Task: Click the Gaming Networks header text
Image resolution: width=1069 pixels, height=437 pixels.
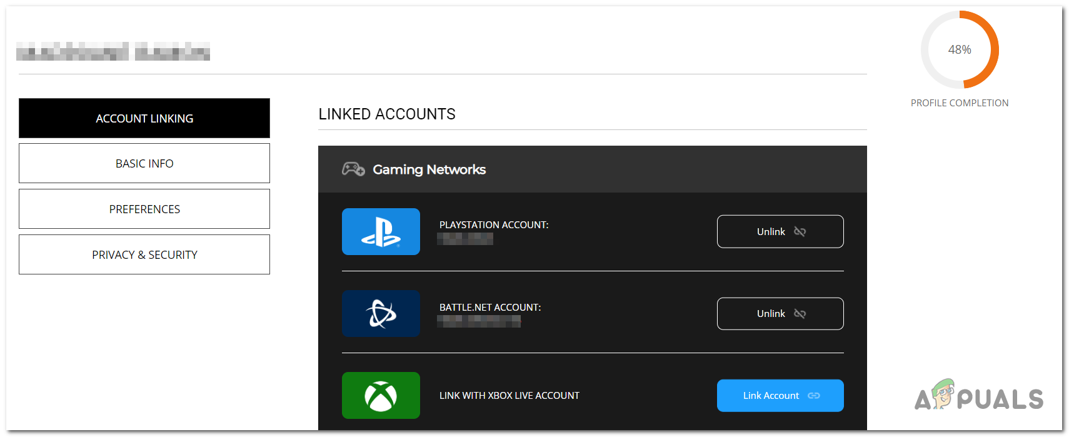Action: point(429,169)
